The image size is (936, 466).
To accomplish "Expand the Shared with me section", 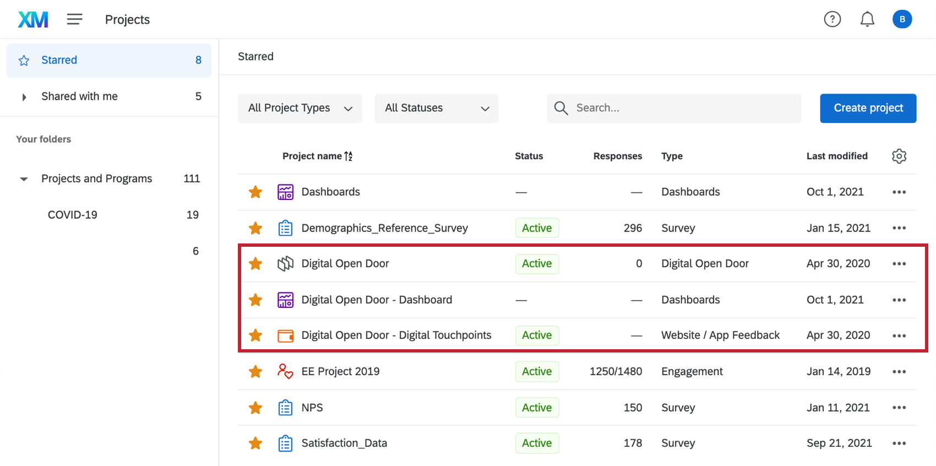I will click(x=24, y=97).
